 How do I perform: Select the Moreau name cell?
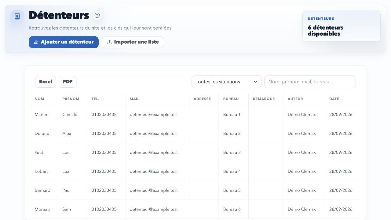click(x=44, y=209)
